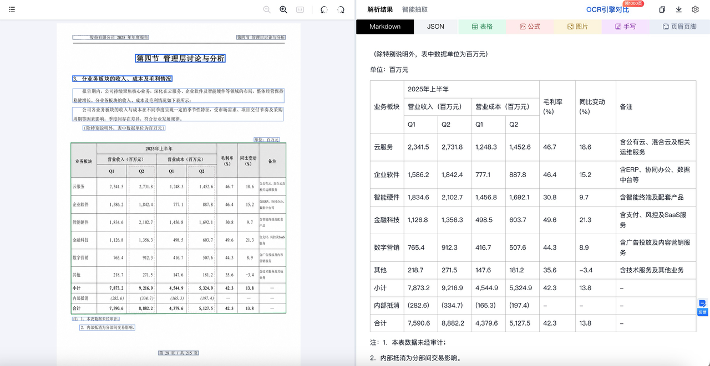Filter results by 公式
The image size is (710, 366).
click(530, 27)
